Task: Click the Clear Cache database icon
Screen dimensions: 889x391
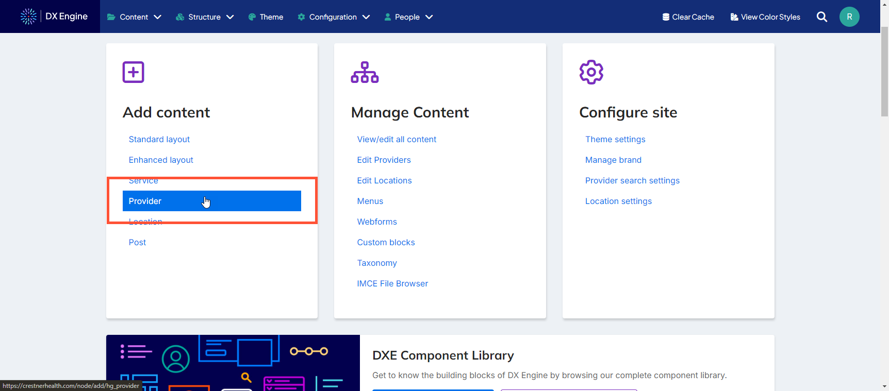Action: click(x=666, y=17)
